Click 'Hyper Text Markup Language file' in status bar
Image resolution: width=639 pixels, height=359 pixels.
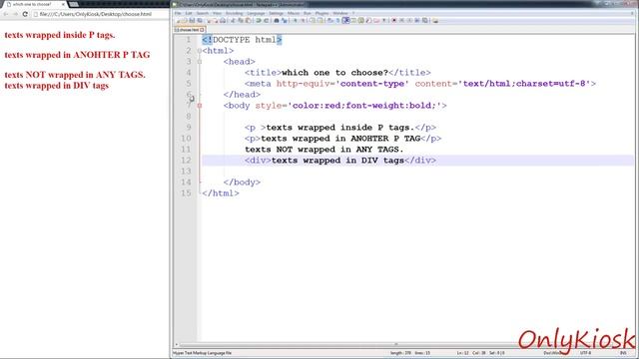pyautogui.click(x=203, y=353)
